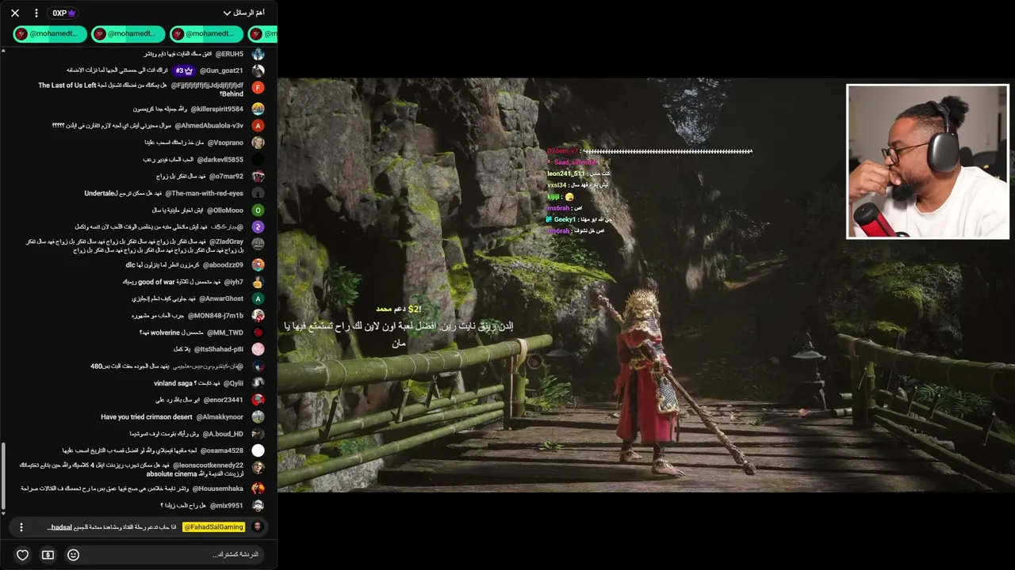
Task: Close the live chat panel
Action: click(x=15, y=13)
